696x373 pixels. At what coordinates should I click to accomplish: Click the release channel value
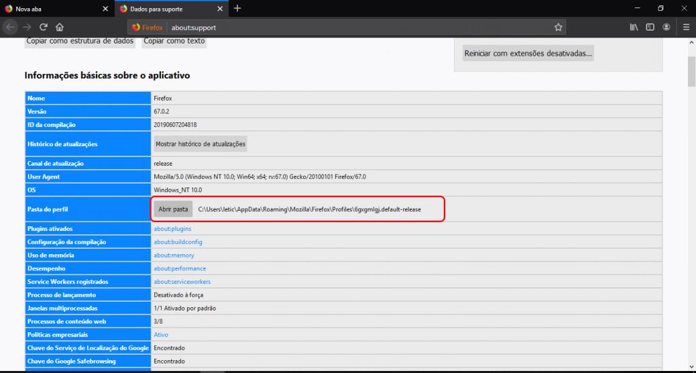coord(163,164)
